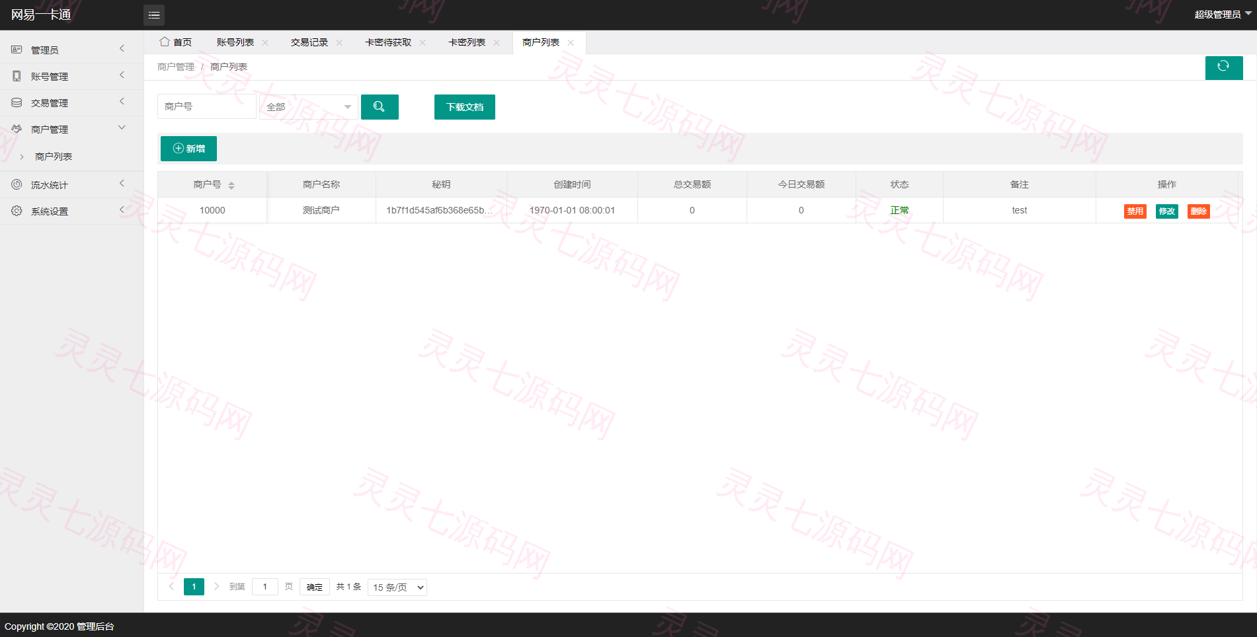
Task: Click 删除 for merchant 10000
Action: pyautogui.click(x=1199, y=211)
